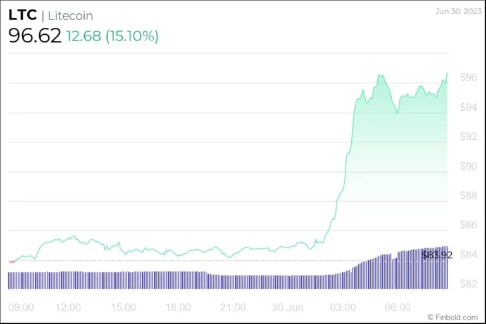
Task: Select the 18:00 time axis marker
Action: click(x=178, y=308)
